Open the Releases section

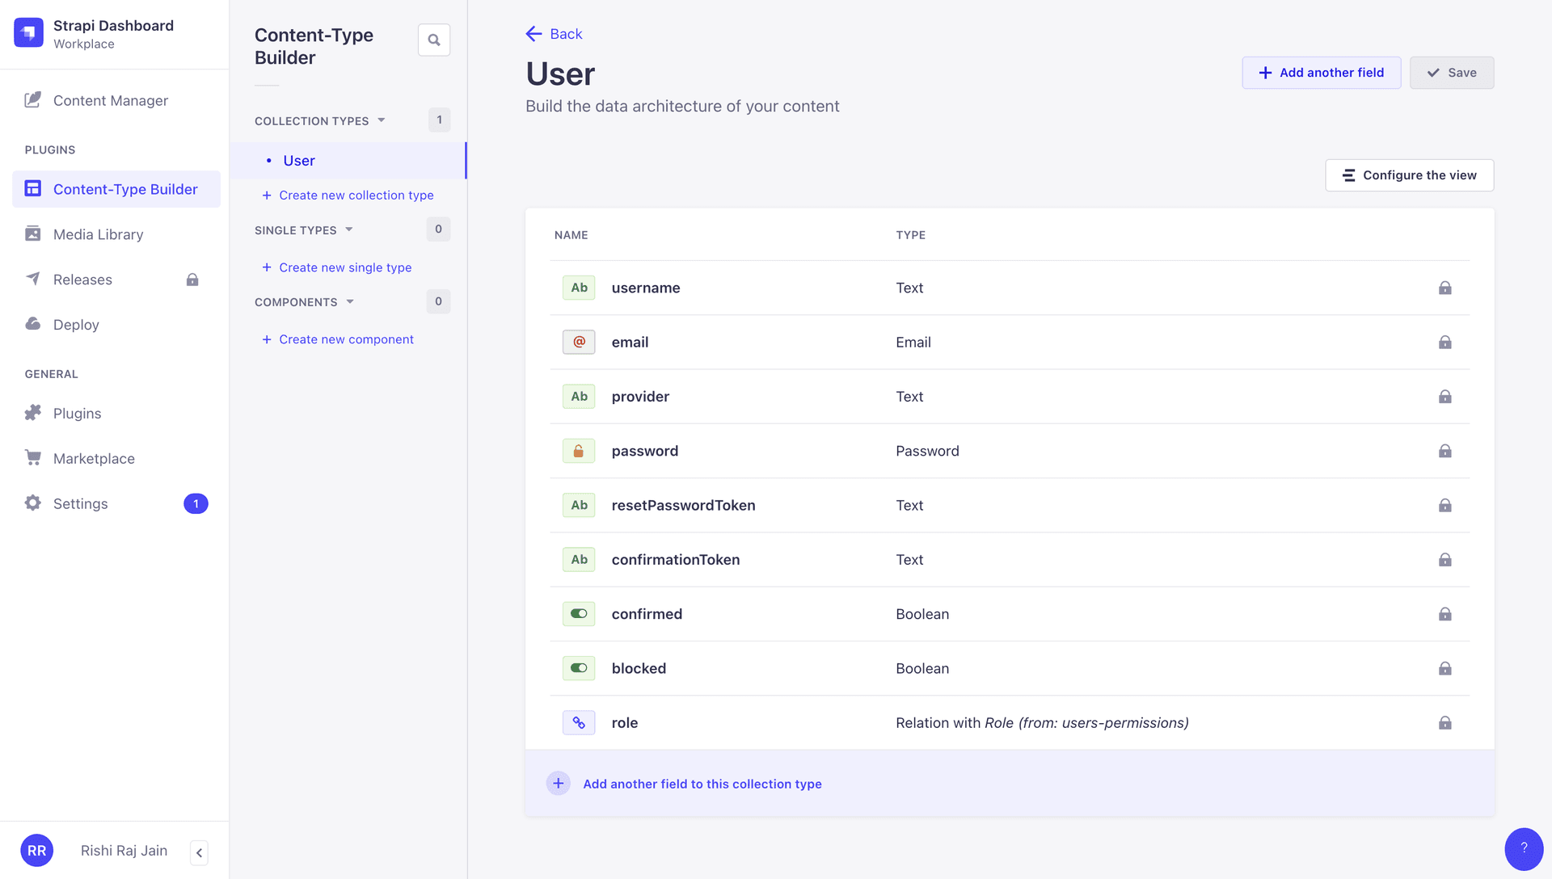(x=82, y=279)
